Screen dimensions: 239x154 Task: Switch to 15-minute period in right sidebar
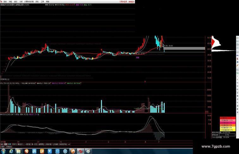pyautogui.click(x=237, y=83)
